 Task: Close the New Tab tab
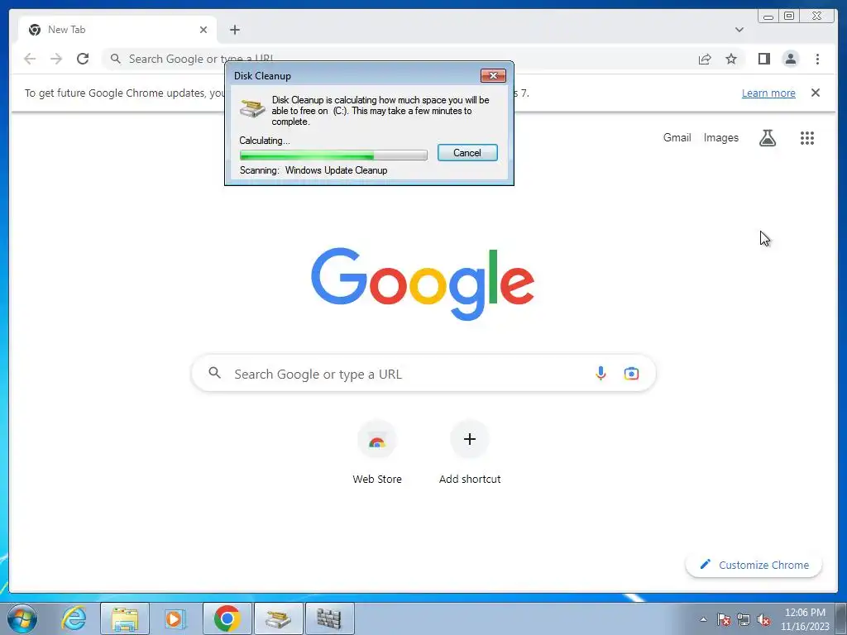click(203, 30)
